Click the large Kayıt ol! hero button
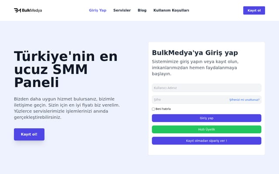279x174 pixels. point(29,134)
